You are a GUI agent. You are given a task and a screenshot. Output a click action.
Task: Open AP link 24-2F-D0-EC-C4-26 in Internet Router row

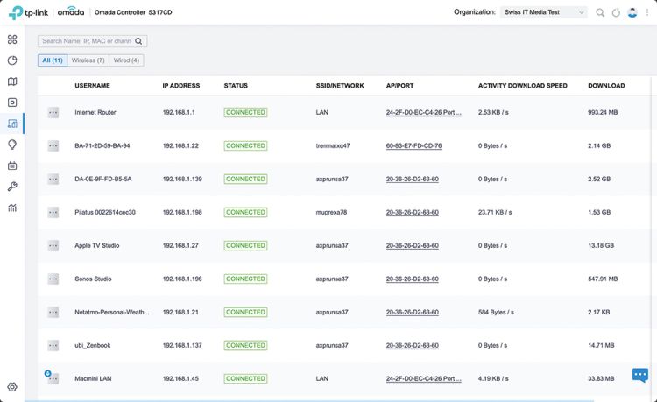424,112
